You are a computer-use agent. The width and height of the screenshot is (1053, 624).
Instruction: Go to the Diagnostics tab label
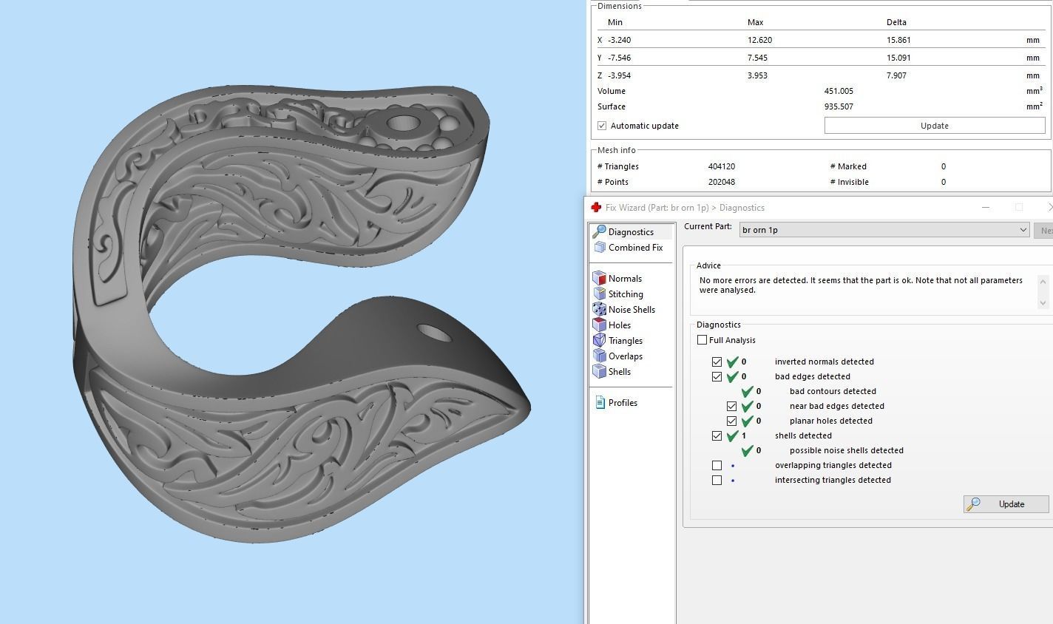(631, 232)
